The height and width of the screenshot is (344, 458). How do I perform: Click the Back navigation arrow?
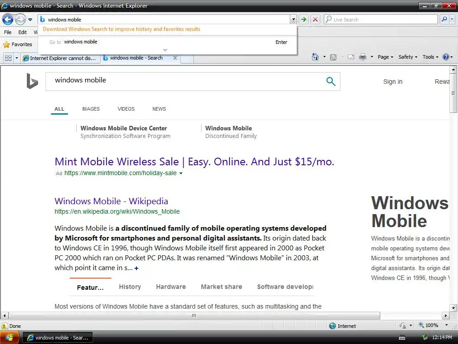(x=8, y=20)
